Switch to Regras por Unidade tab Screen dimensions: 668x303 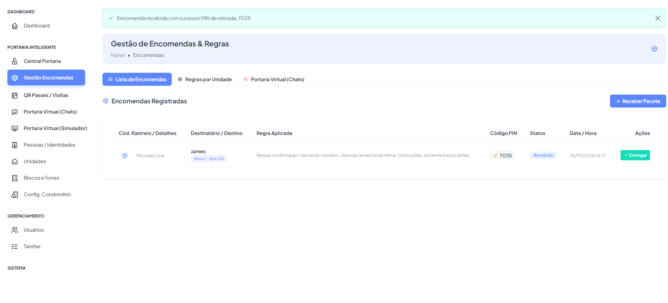pos(205,79)
